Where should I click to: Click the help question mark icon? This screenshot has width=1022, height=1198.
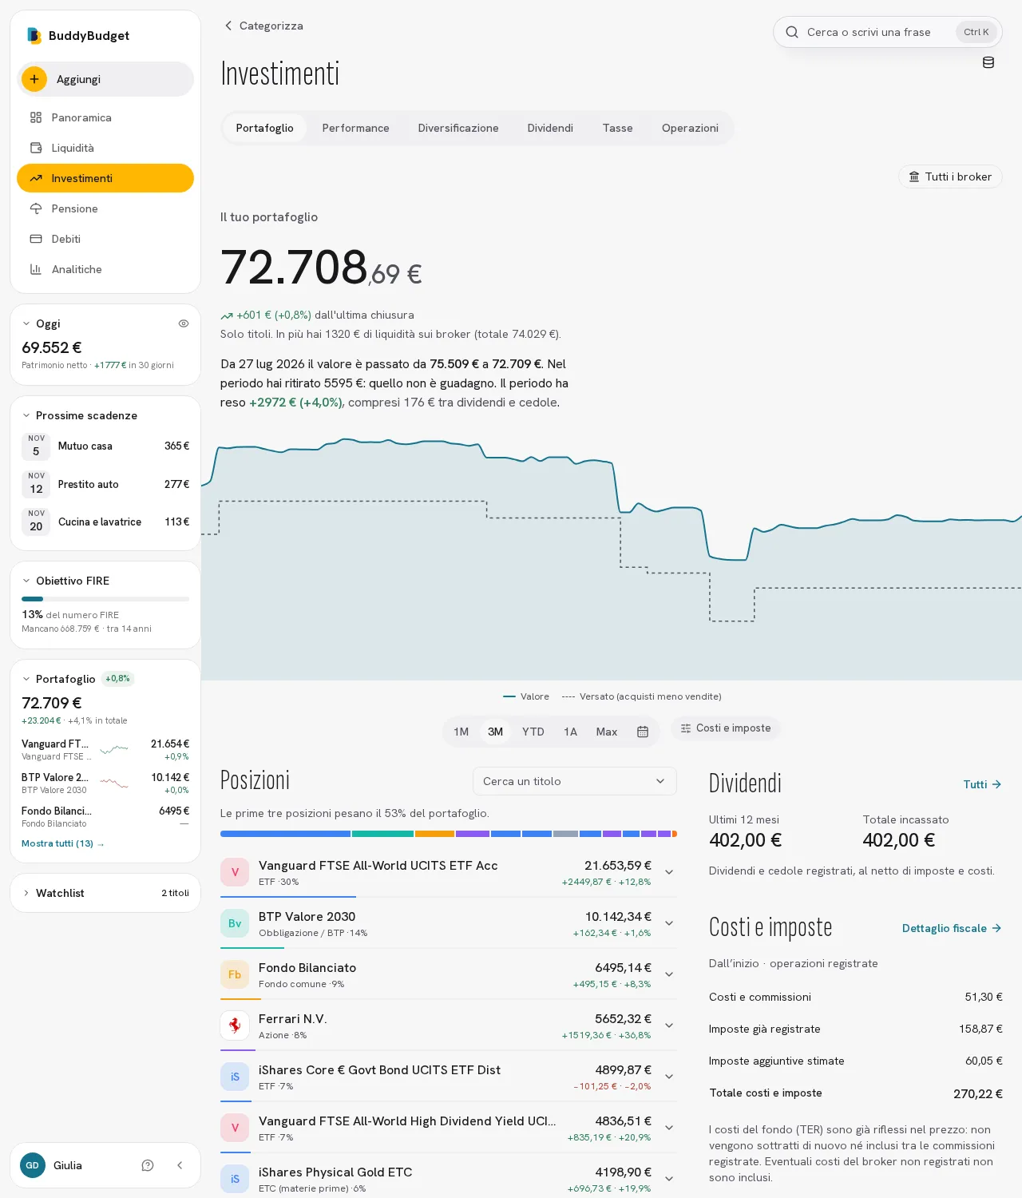(148, 1165)
